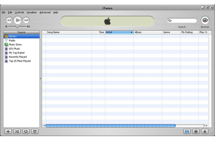The width and height of the screenshot is (215, 141).
Task: Click the low volume speaker icon
Action: (6, 26)
